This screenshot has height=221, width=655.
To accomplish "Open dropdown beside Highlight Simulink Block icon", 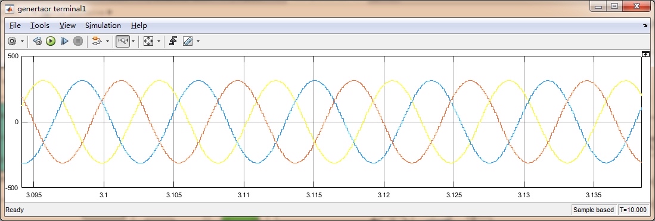I will tap(107, 42).
